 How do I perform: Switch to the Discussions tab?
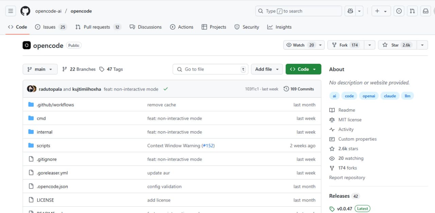coord(145,27)
